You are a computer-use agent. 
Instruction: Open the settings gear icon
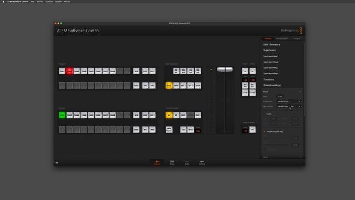tap(57, 163)
